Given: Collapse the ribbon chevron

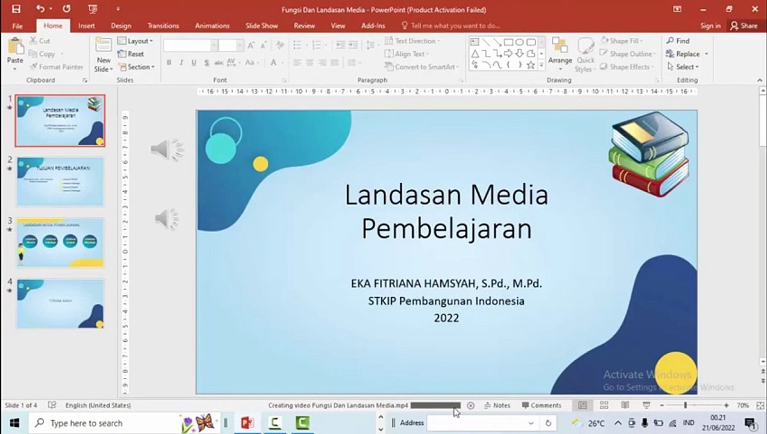Looking at the screenshot, I should click(759, 80).
